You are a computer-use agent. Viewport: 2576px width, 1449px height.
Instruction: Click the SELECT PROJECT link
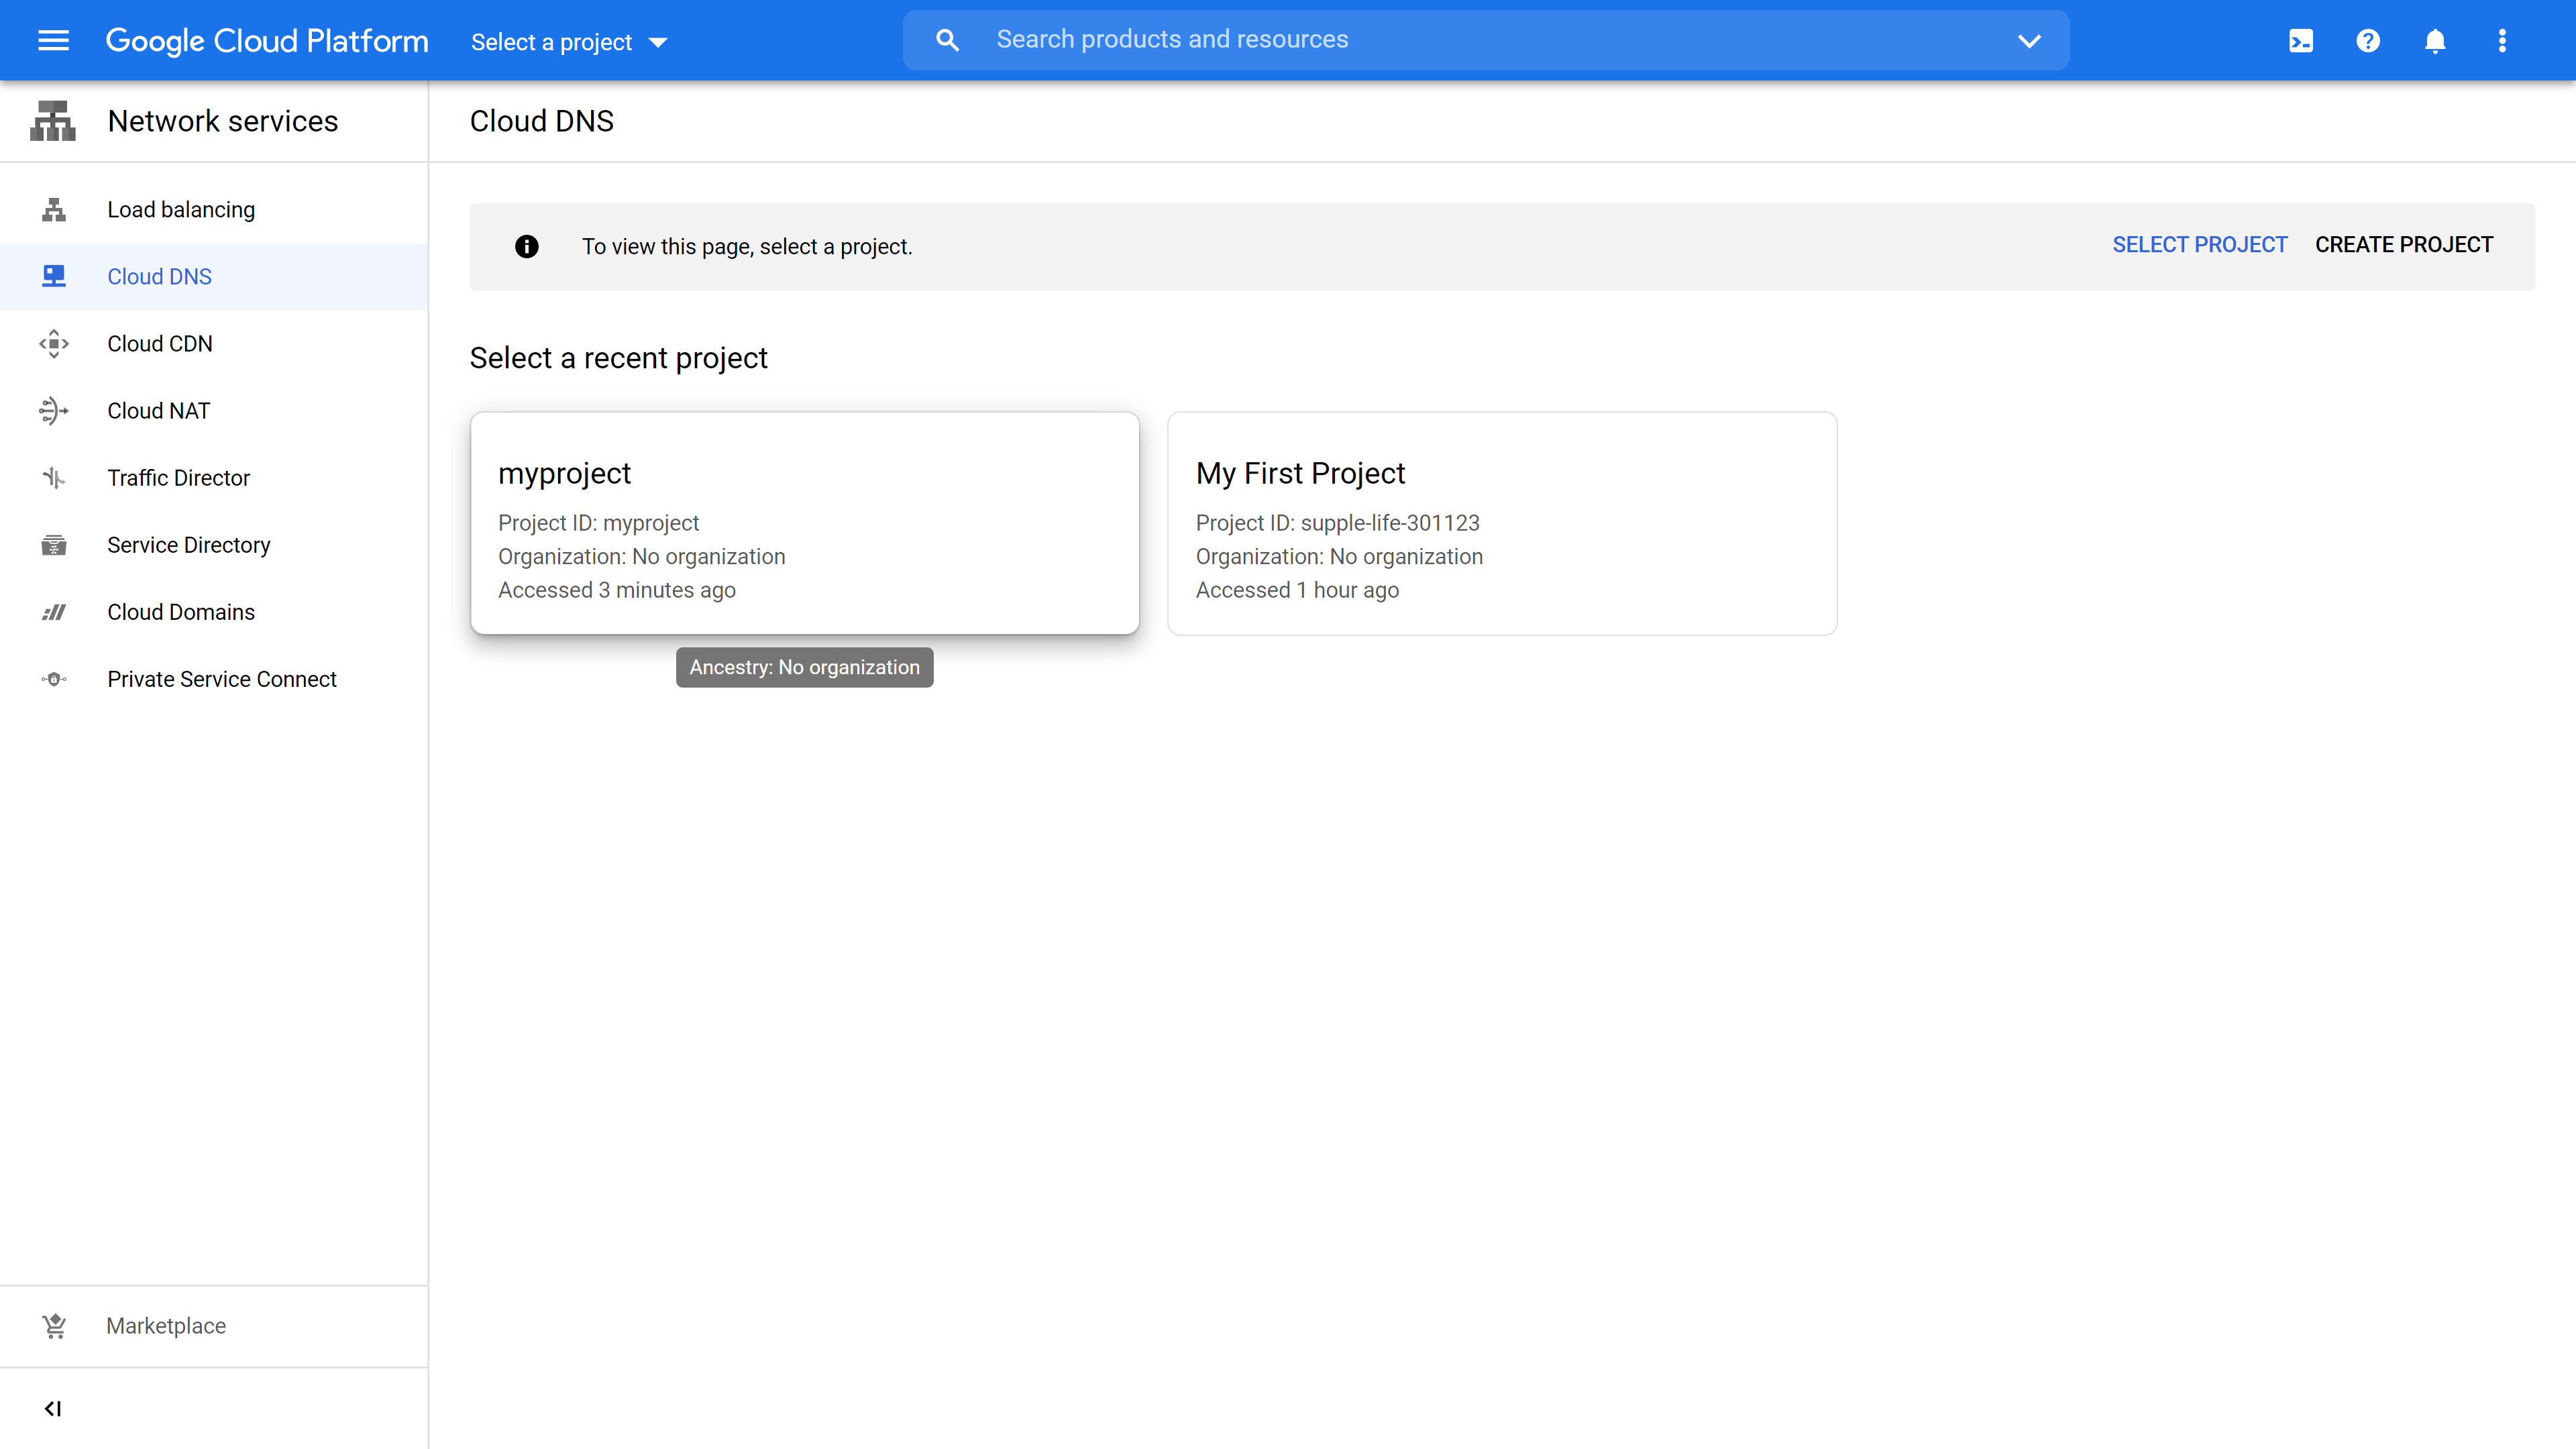(2199, 245)
